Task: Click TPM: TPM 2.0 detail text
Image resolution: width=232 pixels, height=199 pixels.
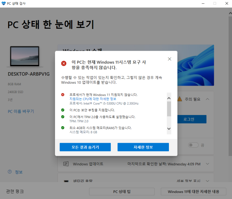Action: 79,121
